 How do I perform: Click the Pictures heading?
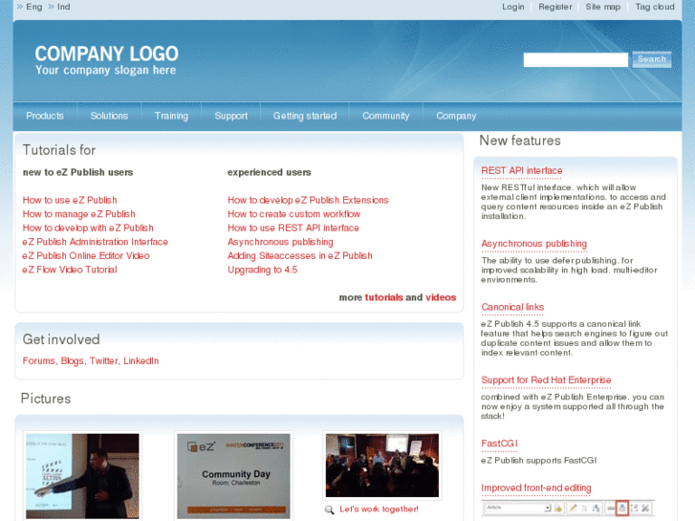46,399
